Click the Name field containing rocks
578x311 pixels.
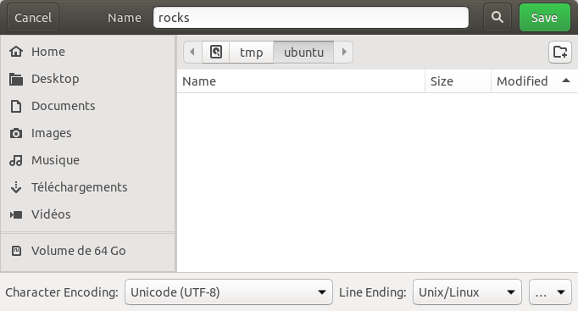click(x=311, y=17)
